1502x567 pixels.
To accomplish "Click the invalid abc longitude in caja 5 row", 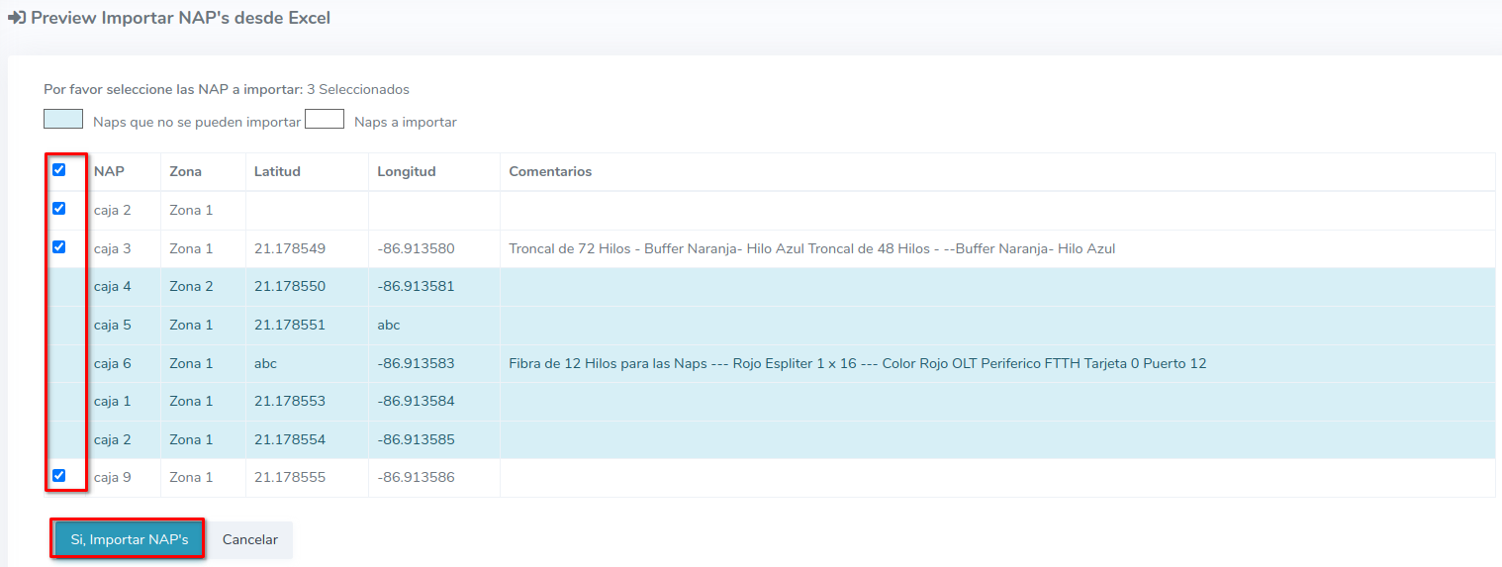I will [x=389, y=326].
